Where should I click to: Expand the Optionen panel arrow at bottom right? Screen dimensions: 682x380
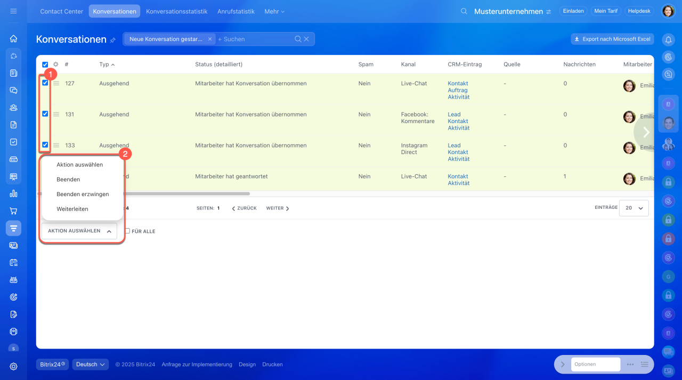pyautogui.click(x=563, y=365)
